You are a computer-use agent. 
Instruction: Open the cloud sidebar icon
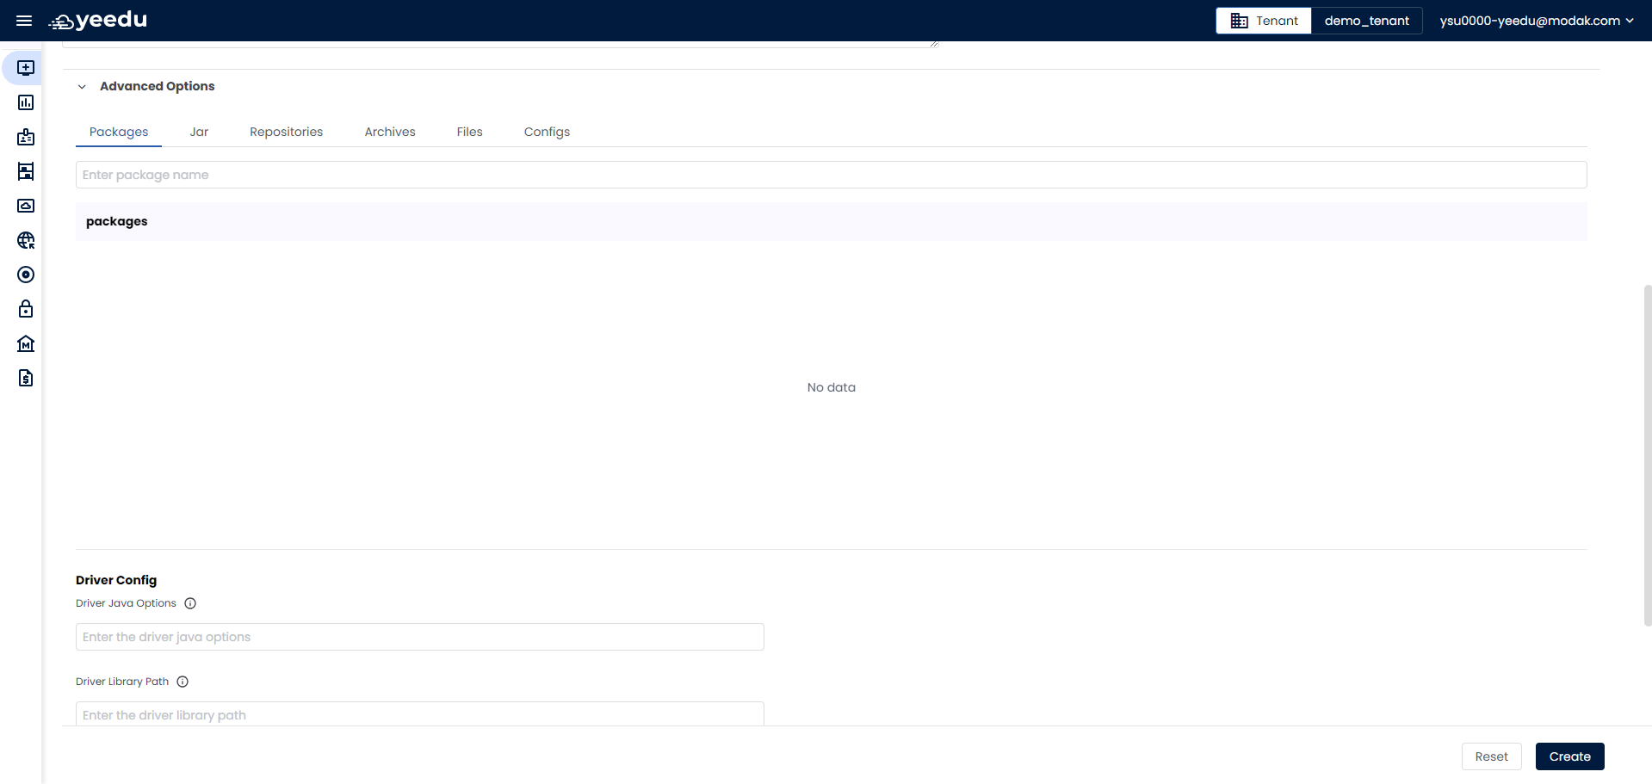point(26,206)
